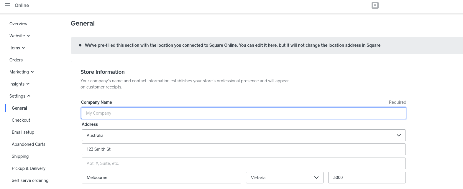This screenshot has height=189, width=463.
Task: Click the 123 Smith St address field
Action: pos(244,149)
